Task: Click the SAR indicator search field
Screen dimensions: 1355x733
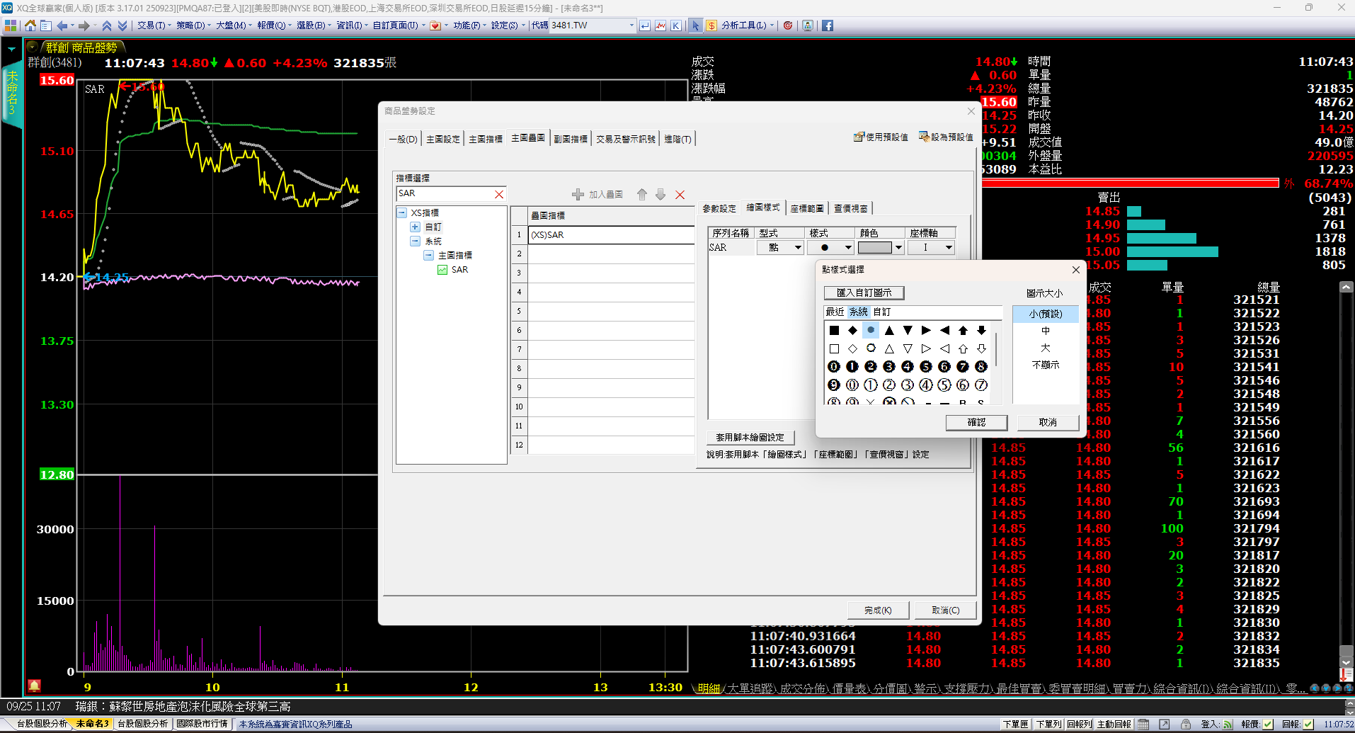Action: (x=445, y=194)
